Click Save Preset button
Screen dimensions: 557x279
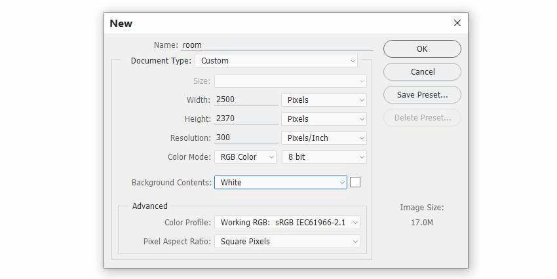click(x=422, y=95)
